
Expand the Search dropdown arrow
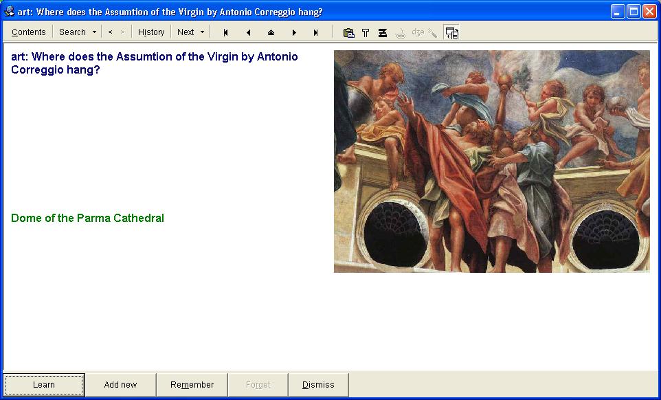click(x=94, y=32)
